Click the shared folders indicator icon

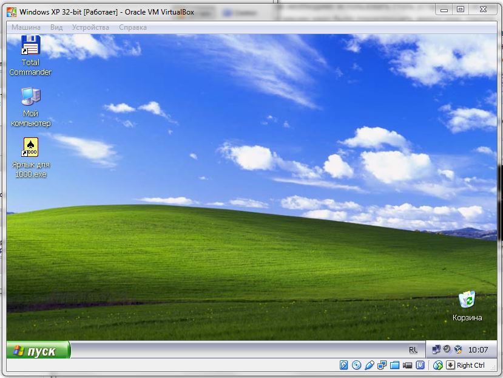point(394,365)
